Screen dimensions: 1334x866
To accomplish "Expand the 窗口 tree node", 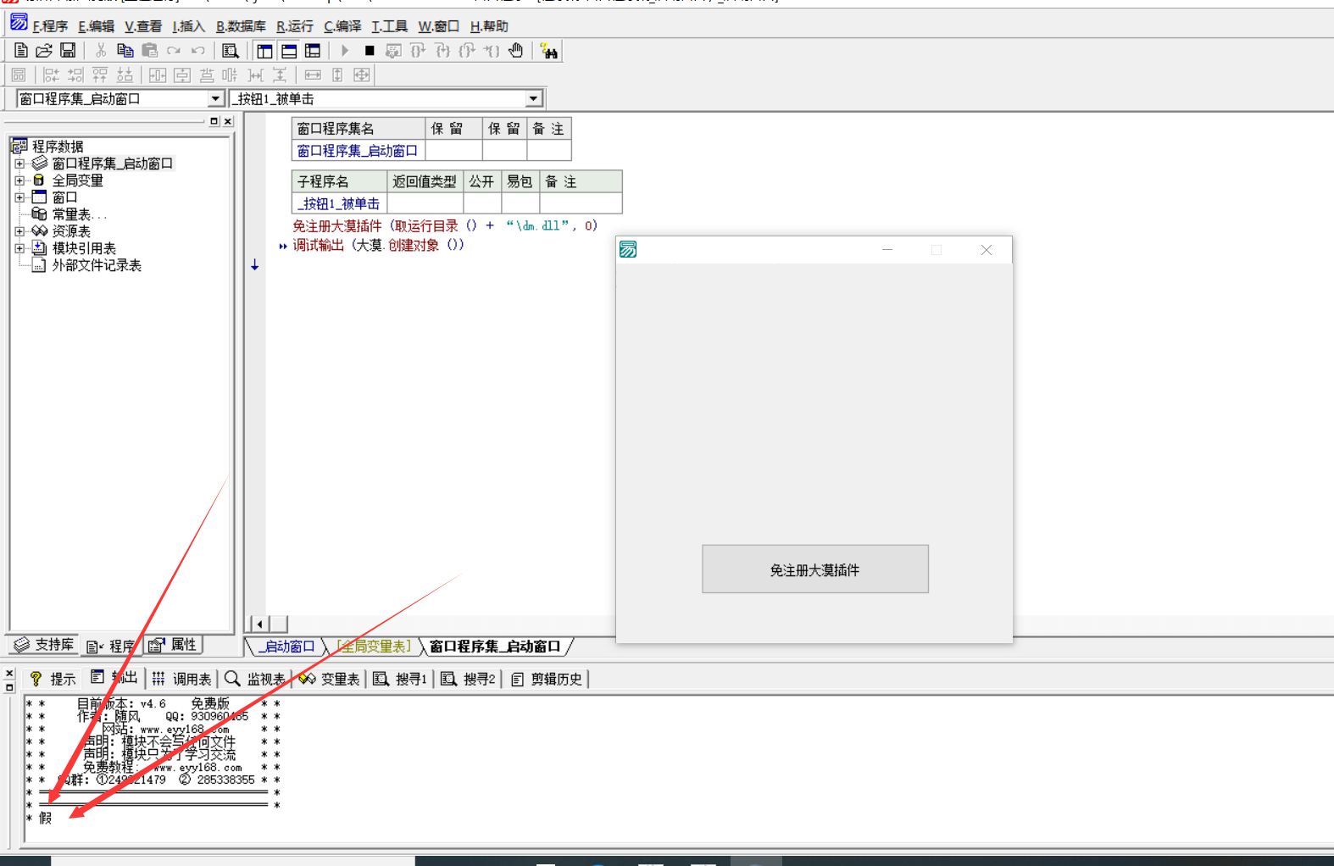I will tap(19, 197).
